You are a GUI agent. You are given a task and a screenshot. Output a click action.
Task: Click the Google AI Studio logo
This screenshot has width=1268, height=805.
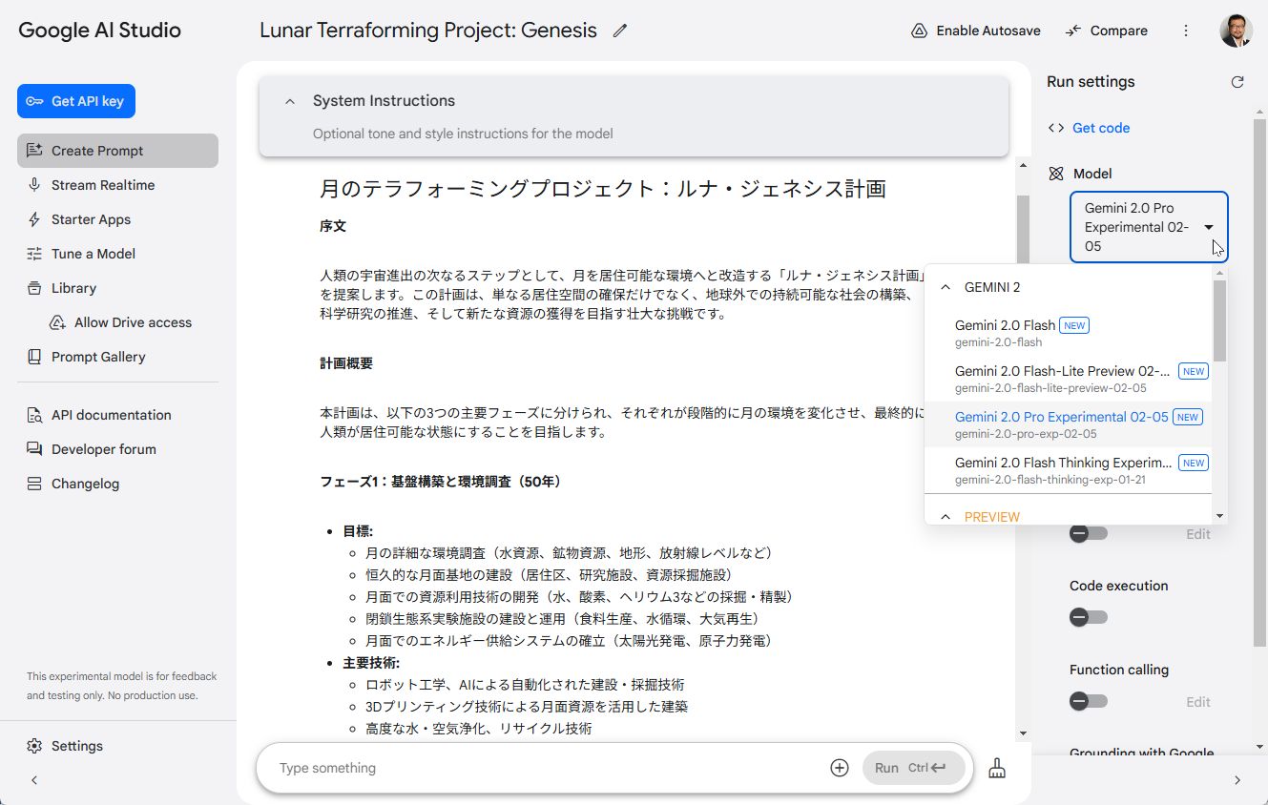(99, 31)
